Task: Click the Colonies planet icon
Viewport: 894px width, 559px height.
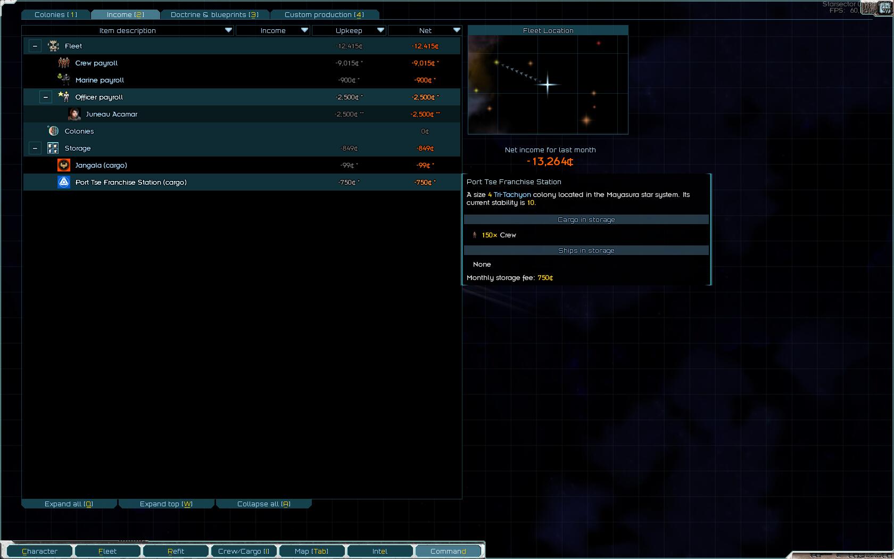Action: 53,131
